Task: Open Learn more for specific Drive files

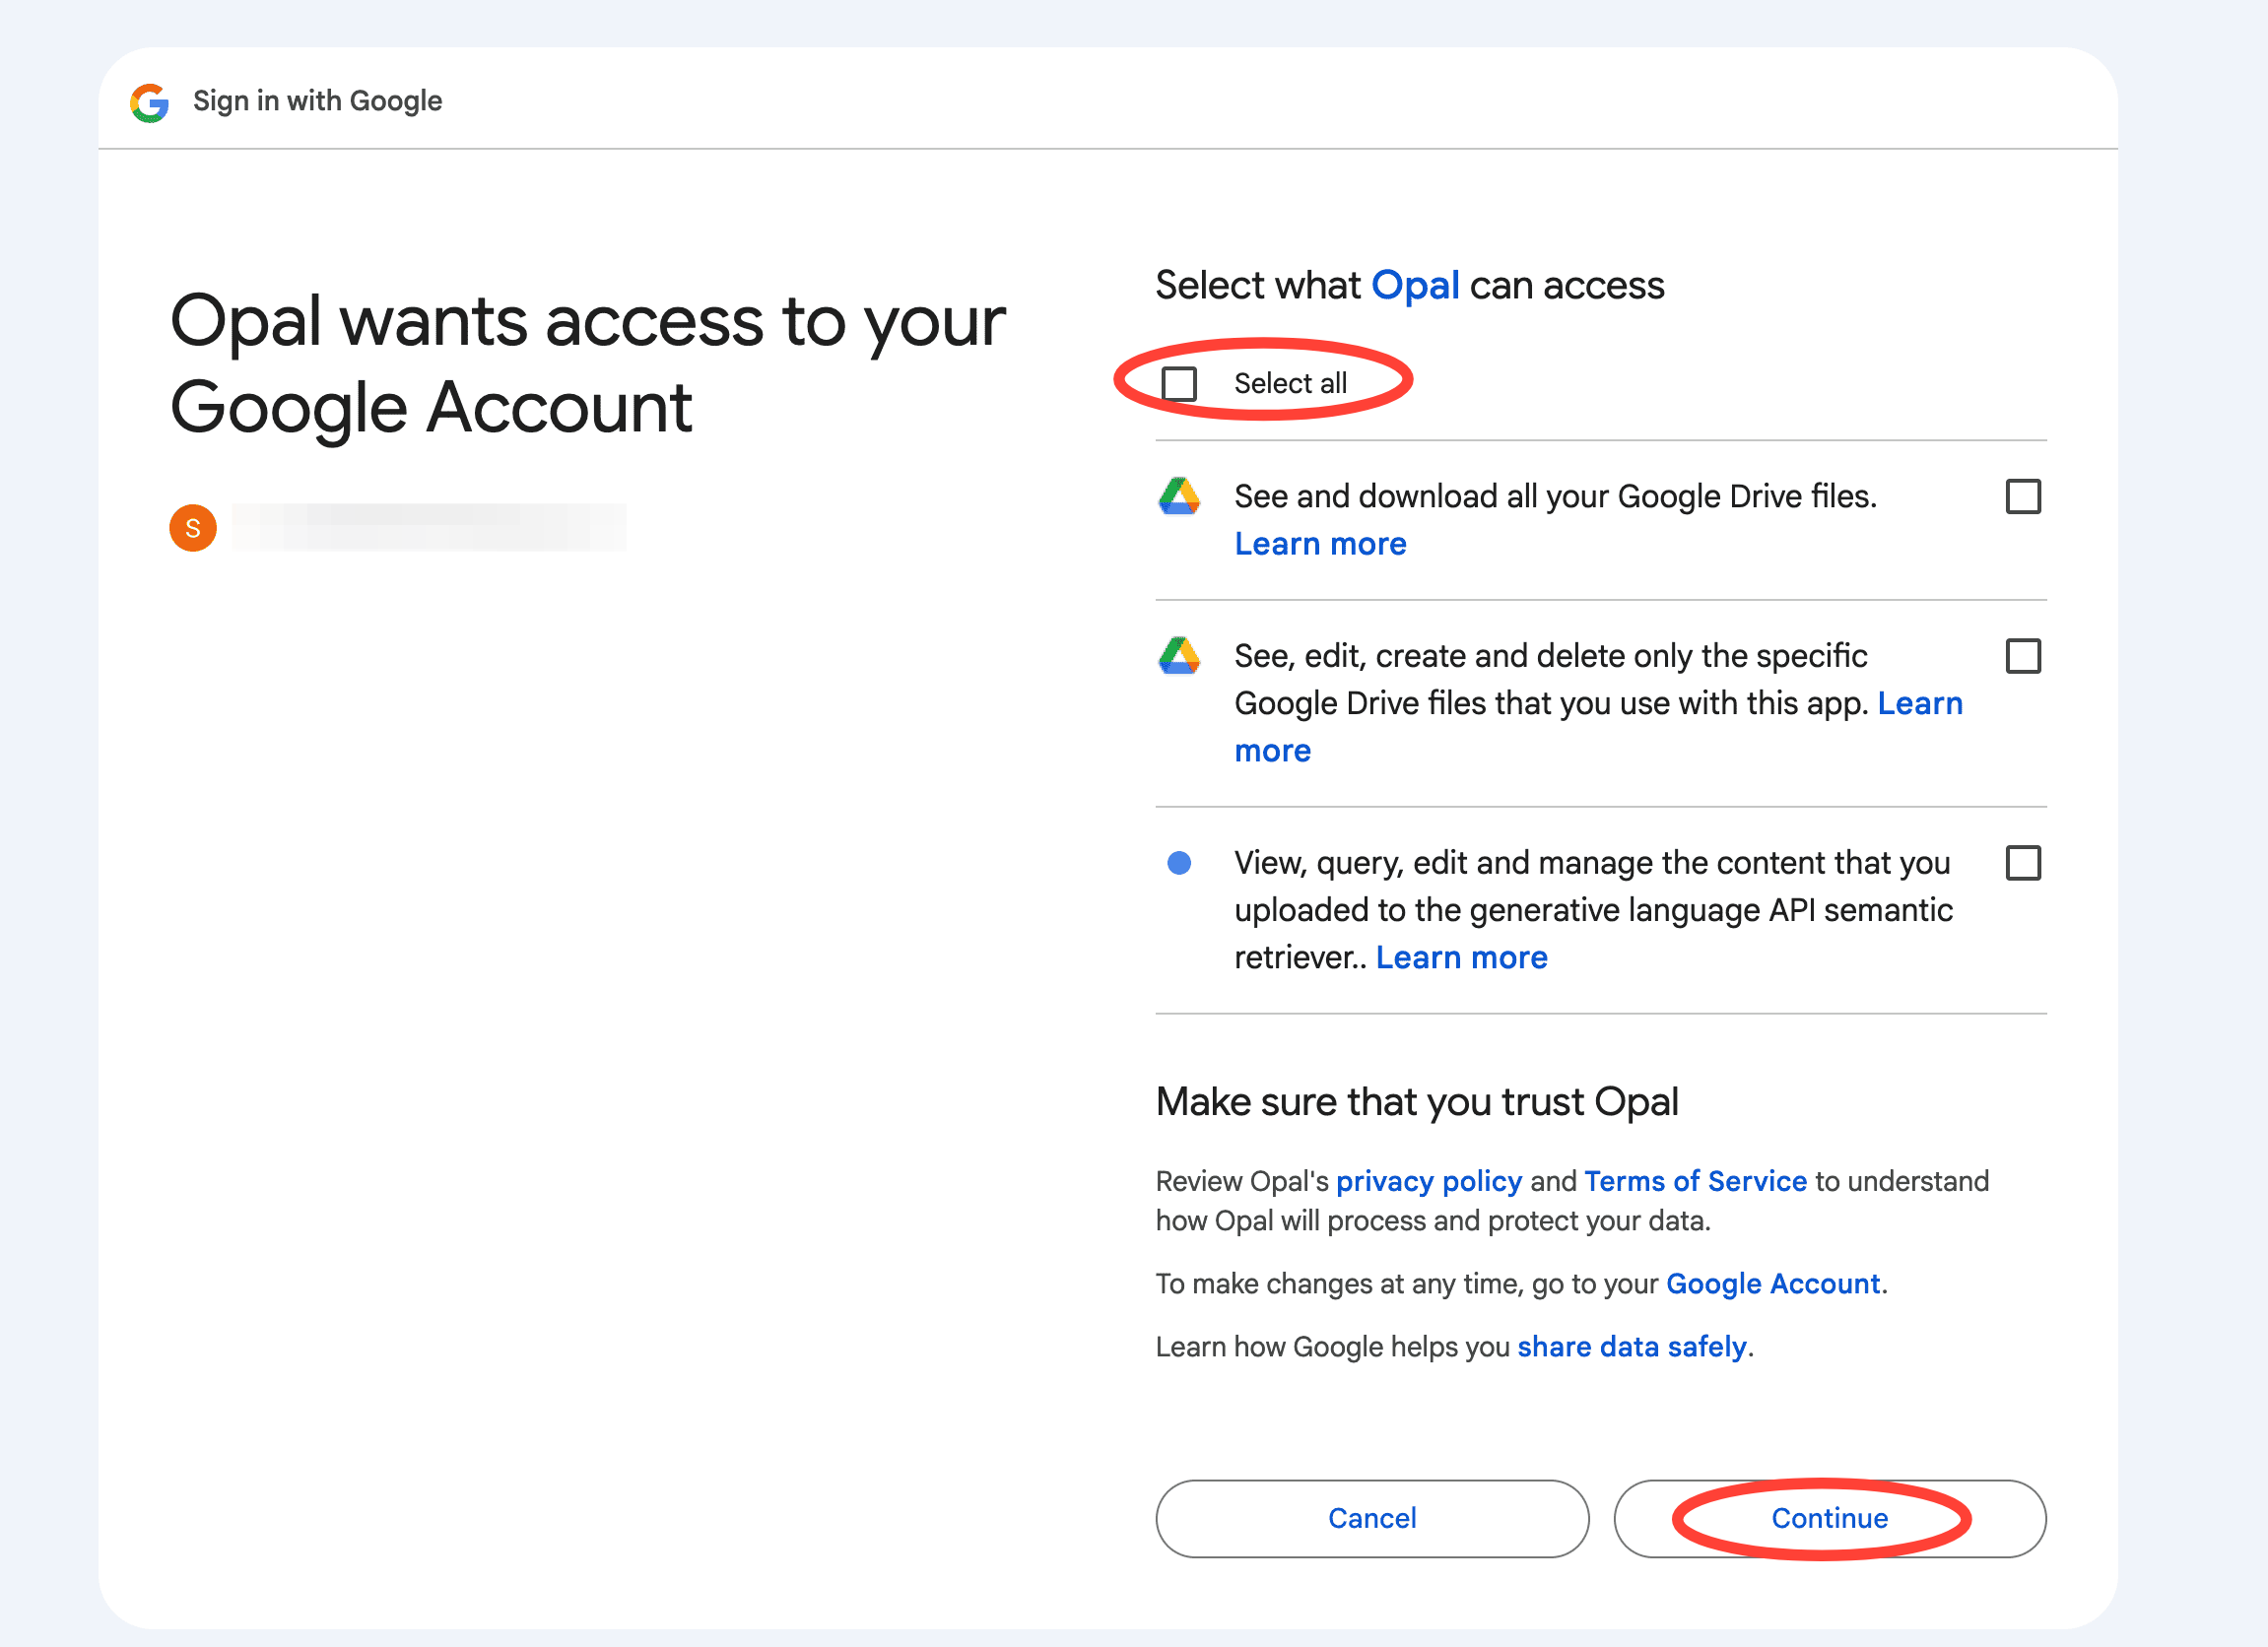Action: (x=1918, y=703)
